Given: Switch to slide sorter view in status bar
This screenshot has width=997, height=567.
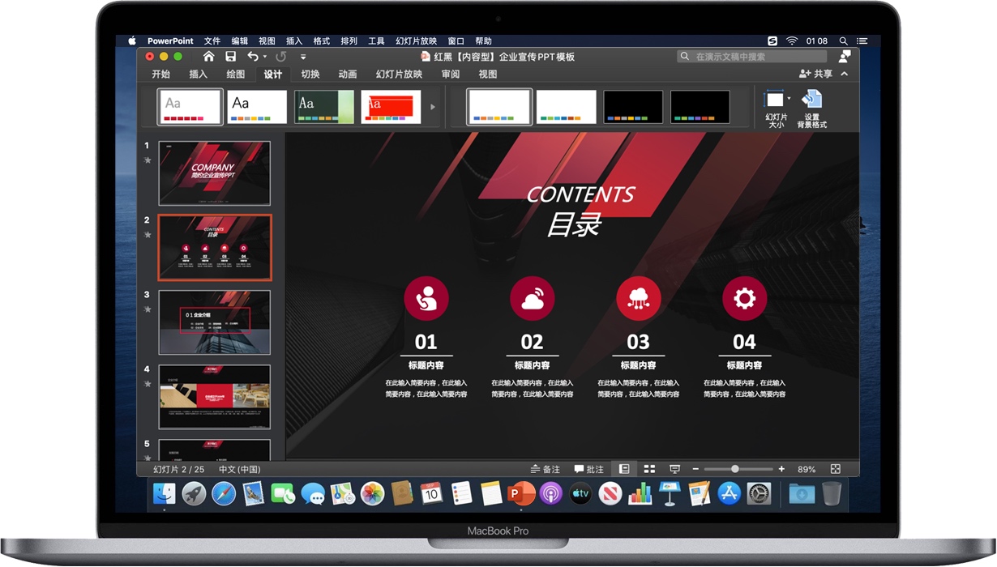Looking at the screenshot, I should coord(649,468).
